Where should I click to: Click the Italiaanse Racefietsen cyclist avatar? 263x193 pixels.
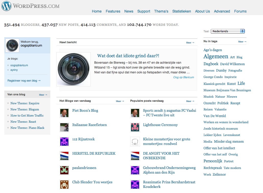tap(64, 127)
